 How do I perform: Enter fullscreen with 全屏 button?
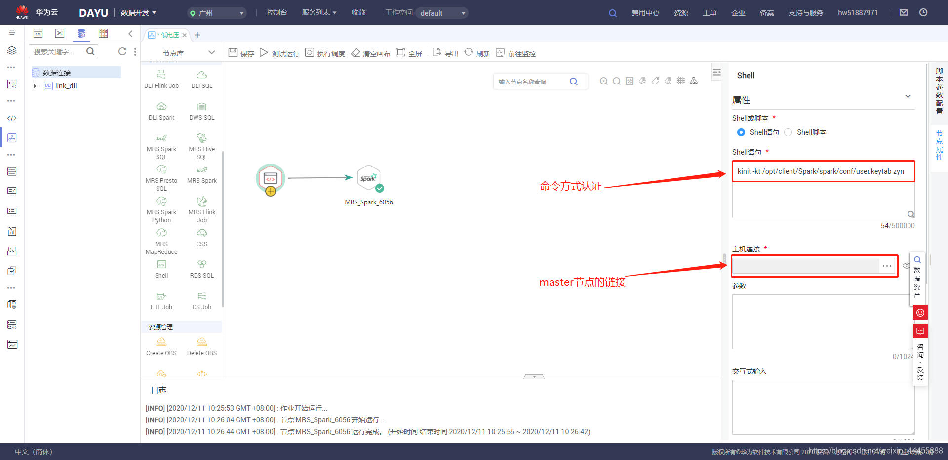point(409,53)
